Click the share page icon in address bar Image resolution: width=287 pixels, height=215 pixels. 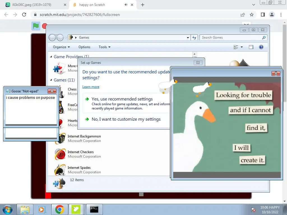(243, 15)
